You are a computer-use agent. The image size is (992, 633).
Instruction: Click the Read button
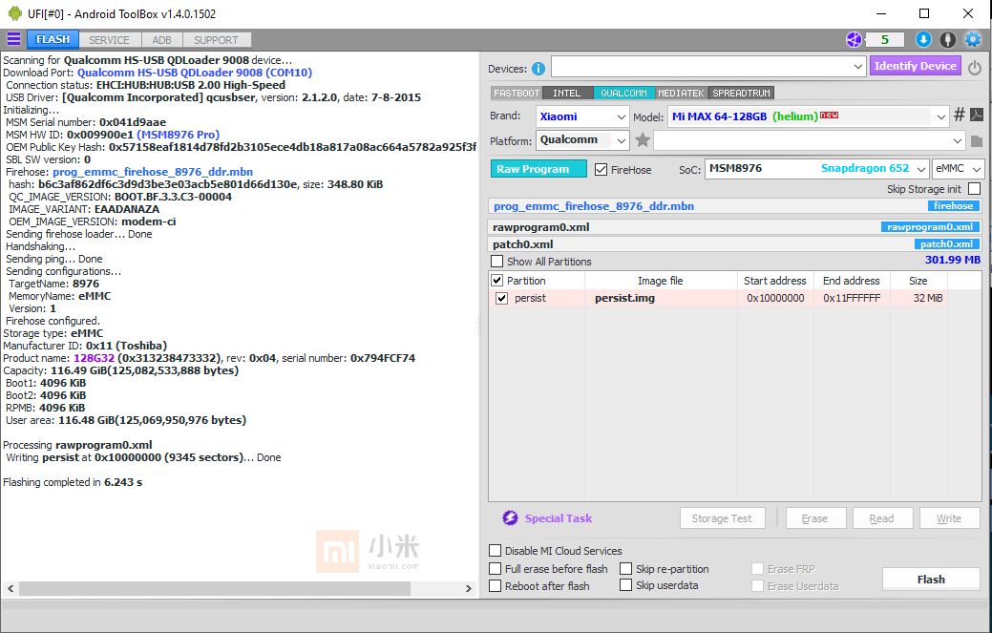[x=882, y=517]
